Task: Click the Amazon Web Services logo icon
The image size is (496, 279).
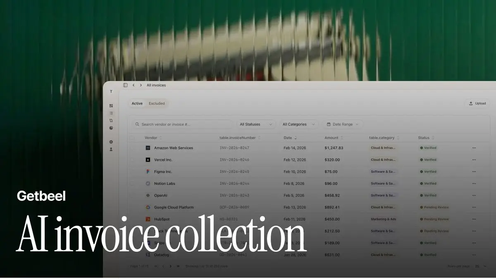Action: (148, 148)
